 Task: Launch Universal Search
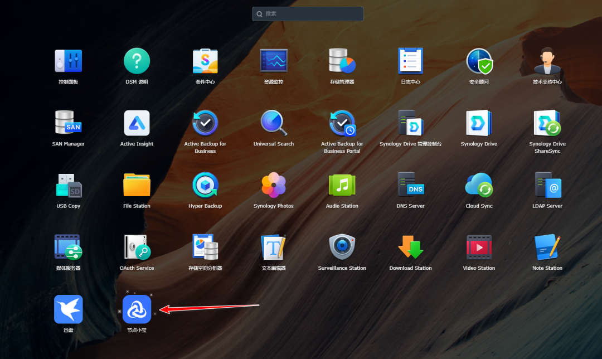click(x=273, y=123)
